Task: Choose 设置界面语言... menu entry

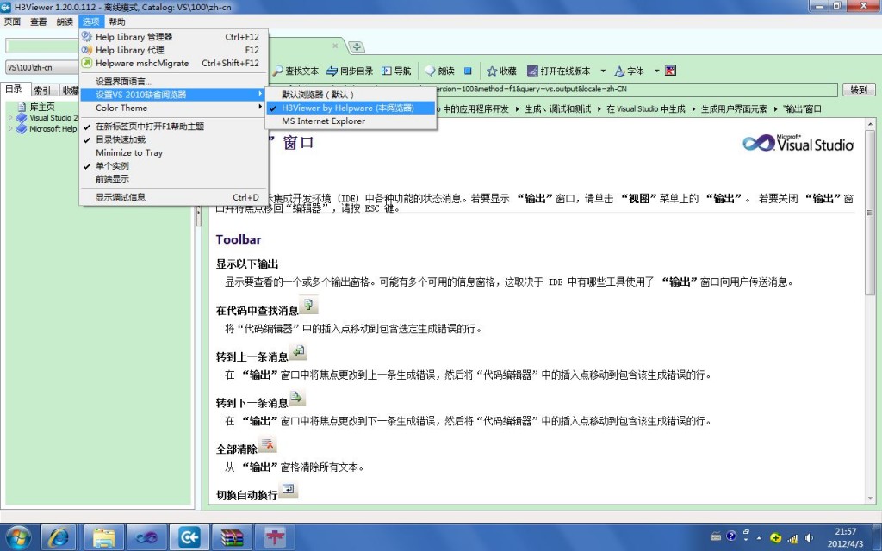Action: click(174, 82)
